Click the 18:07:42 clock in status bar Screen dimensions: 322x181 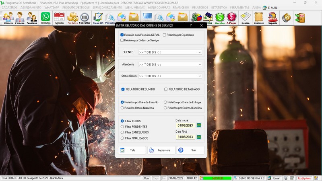click(192, 178)
